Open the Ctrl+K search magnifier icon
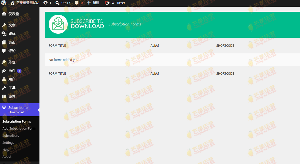This screenshot has height=164, width=300. click(x=57, y=3)
